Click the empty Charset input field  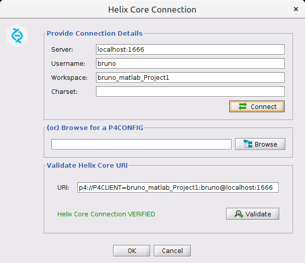(190, 91)
